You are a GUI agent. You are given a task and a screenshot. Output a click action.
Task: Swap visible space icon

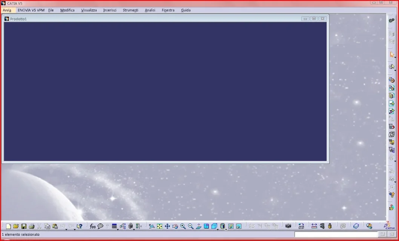(238, 226)
